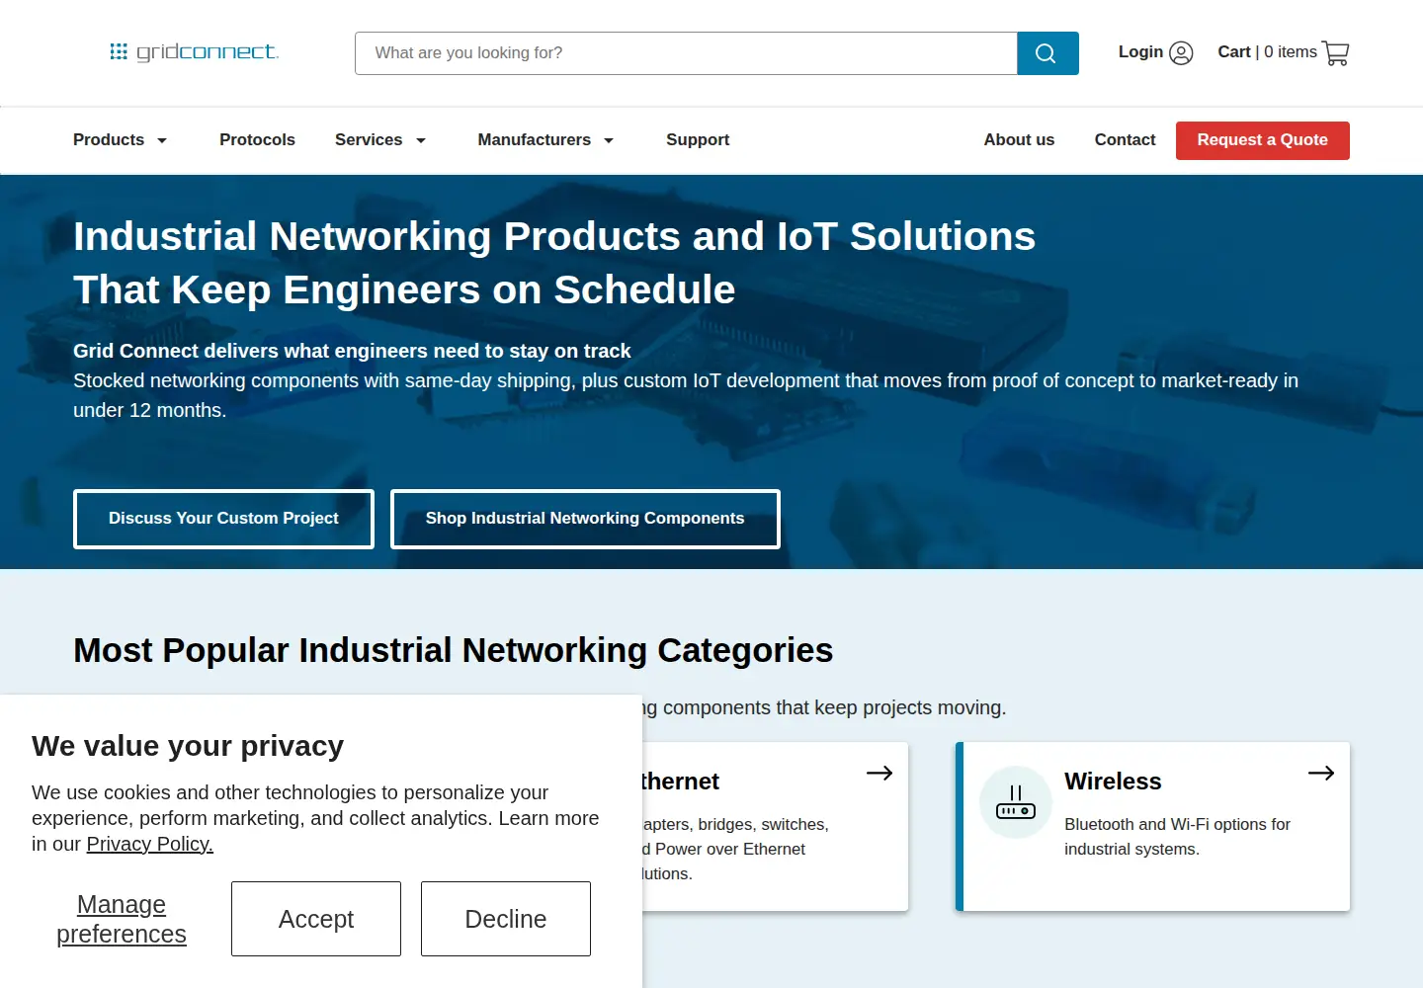Viewport: 1423px width, 988px height.
Task: Click the magnifying glass search button
Action: click(x=1047, y=53)
